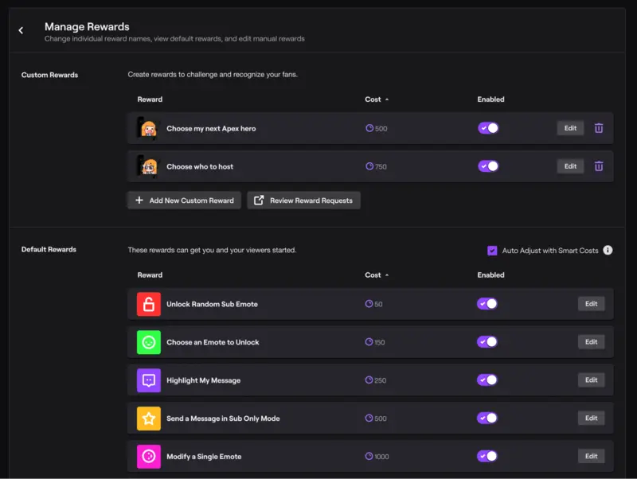This screenshot has width=637, height=479.
Task: Open Review Reward Requests
Action: pyautogui.click(x=303, y=200)
